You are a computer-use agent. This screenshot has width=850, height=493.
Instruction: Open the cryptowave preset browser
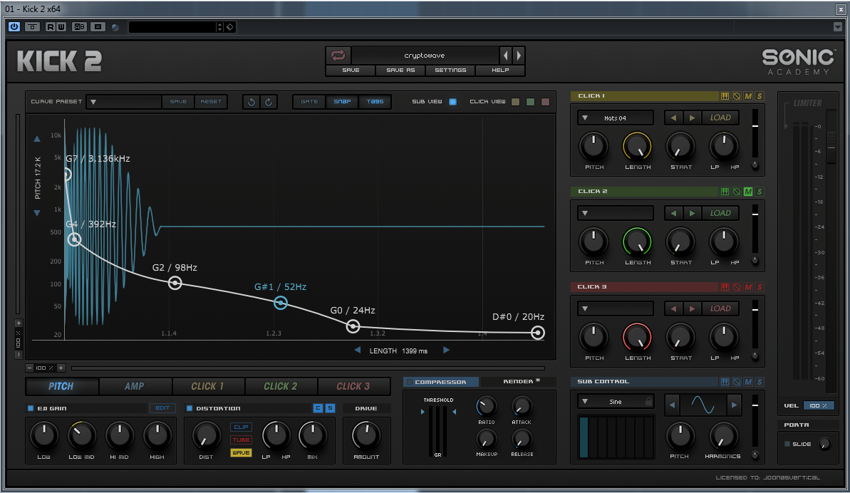[x=425, y=56]
